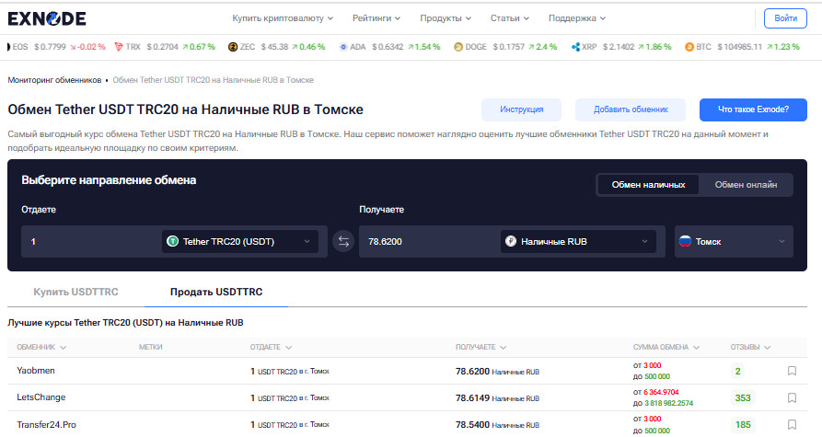This screenshot has height=437, width=822.
Task: Switch to Обмен онлайн mode
Action: coord(752,184)
